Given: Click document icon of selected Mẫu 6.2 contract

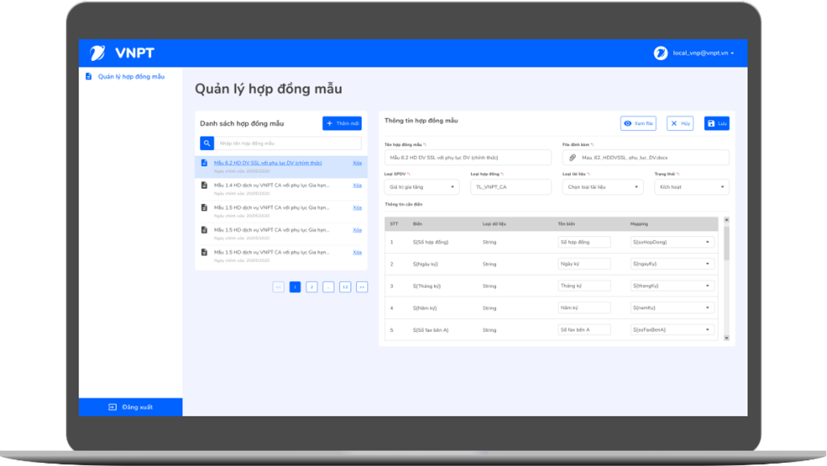Looking at the screenshot, I should [x=204, y=163].
